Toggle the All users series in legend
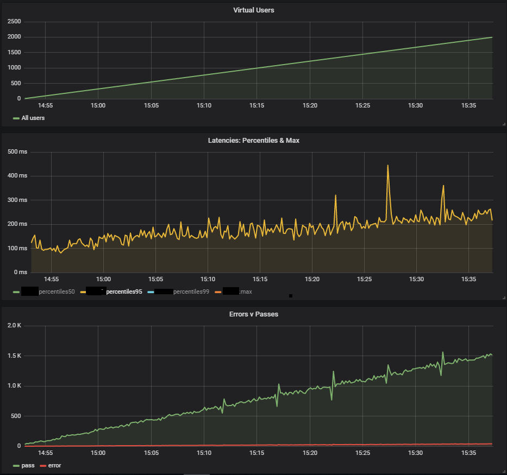 pyautogui.click(x=33, y=118)
